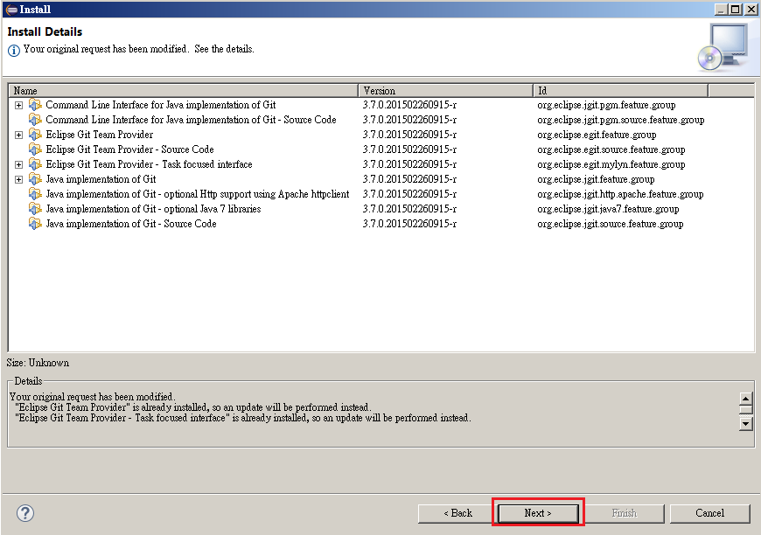
Task: Click the info icon beside the modified request message
Action: coord(14,50)
